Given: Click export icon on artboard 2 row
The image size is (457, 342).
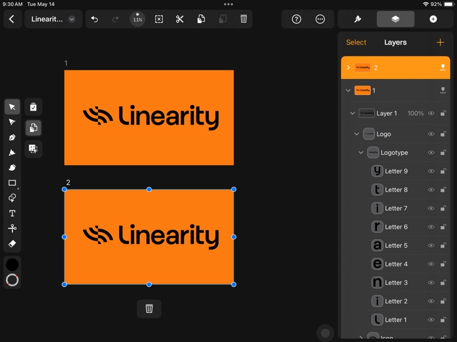Looking at the screenshot, I should click(443, 68).
